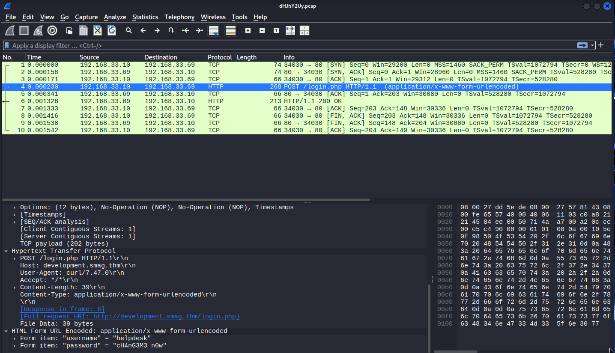The image size is (615, 353).
Task: Go to the first packet icon
Action: [185, 30]
